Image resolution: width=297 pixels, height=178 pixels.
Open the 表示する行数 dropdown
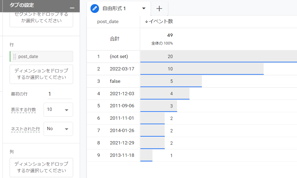58,109
